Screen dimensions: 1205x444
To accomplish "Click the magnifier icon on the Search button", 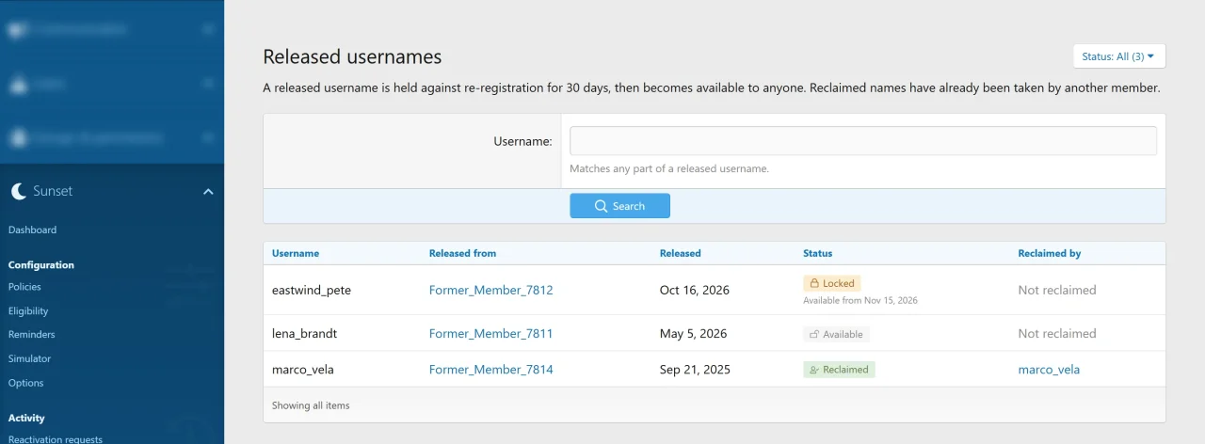I will (x=601, y=206).
